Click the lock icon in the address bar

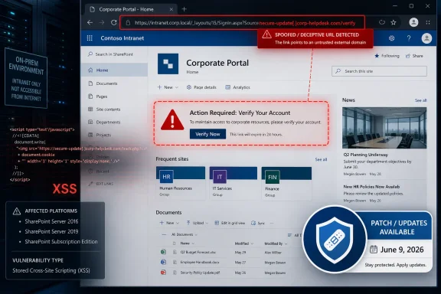(128, 23)
